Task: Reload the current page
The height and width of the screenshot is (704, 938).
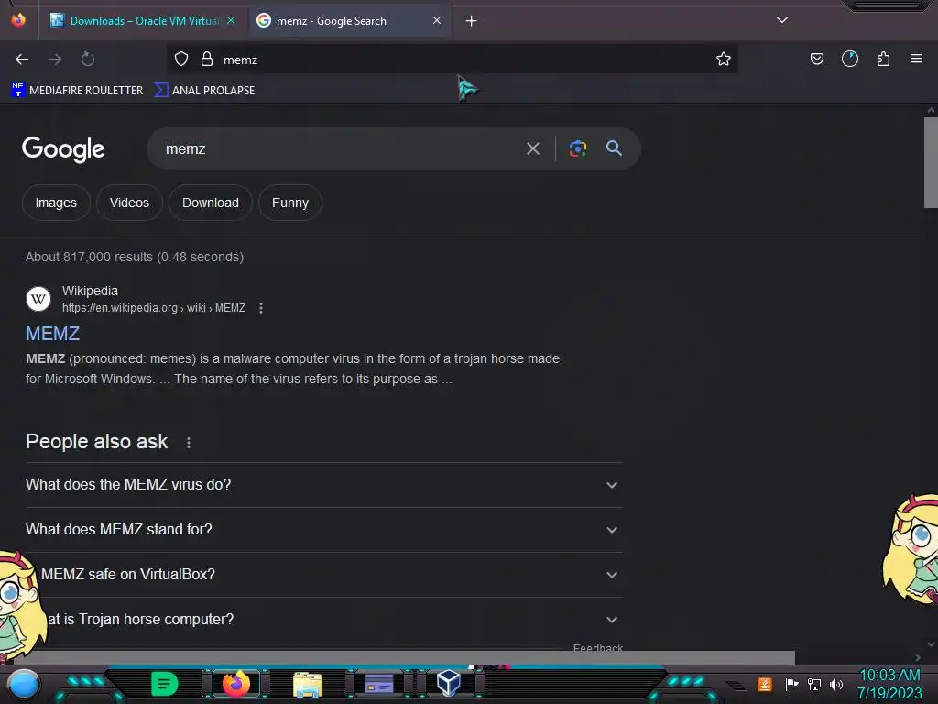Action: (x=88, y=60)
